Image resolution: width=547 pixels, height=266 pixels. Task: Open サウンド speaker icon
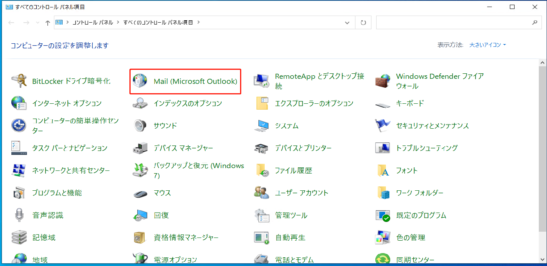click(x=140, y=126)
